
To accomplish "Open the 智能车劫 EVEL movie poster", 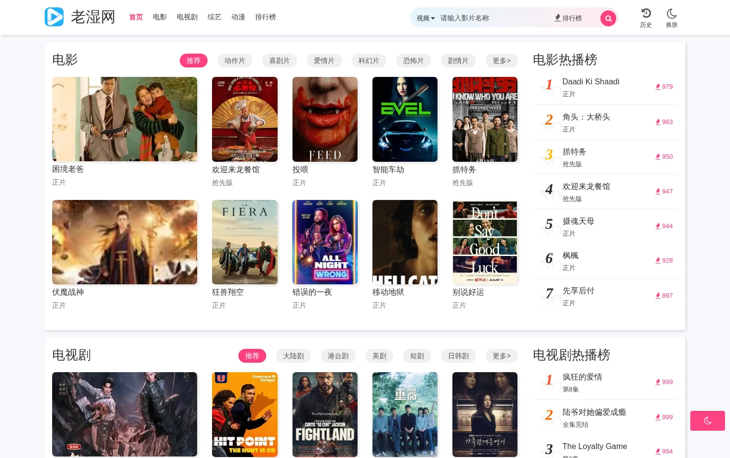I will tap(405, 119).
